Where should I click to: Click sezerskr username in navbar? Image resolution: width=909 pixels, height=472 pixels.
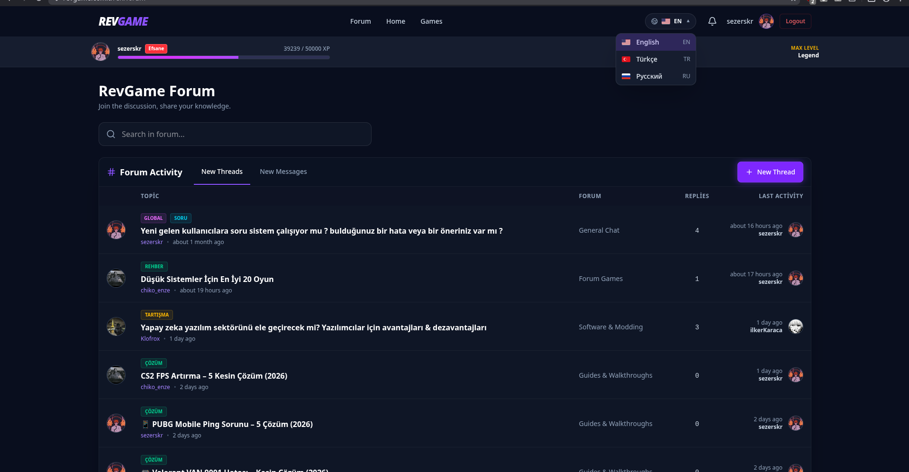coord(739,21)
